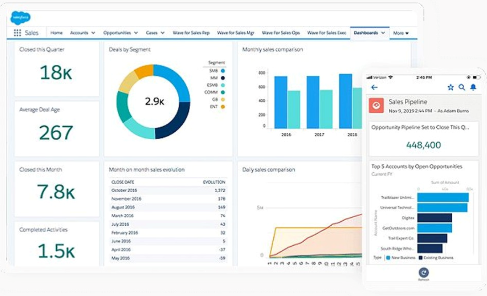This screenshot has height=296, width=487.
Task: Click the Trailblazer Unlimited bar in chart
Action: [443, 197]
